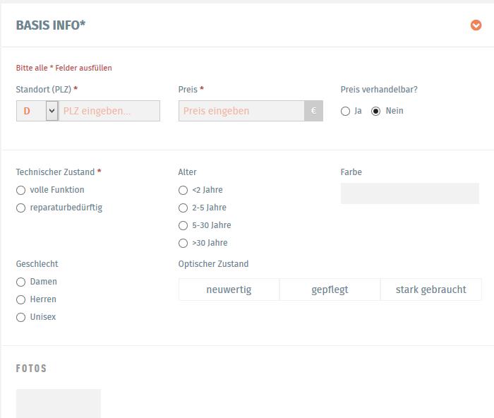494x418 pixels.
Task: Collapse the BASIS INFO section chevron
Action: tap(476, 25)
